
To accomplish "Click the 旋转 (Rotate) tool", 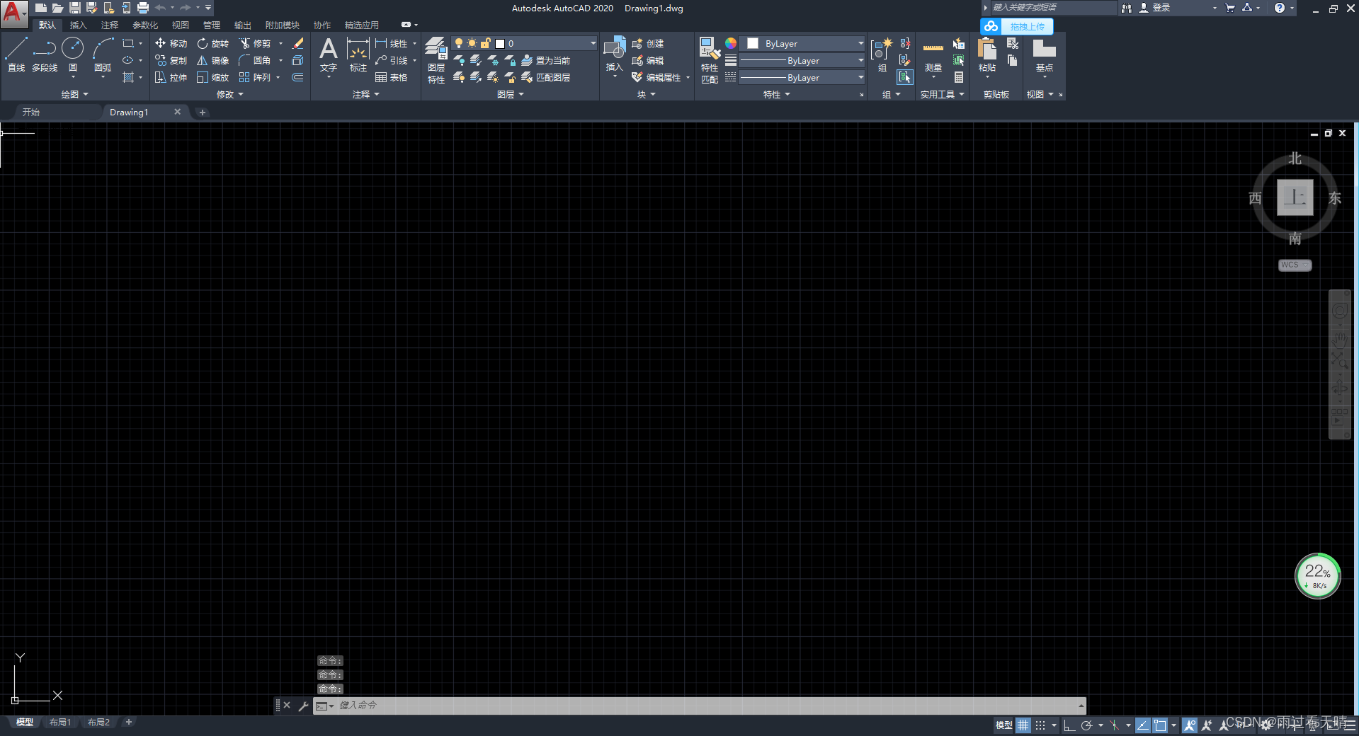I will [x=212, y=43].
